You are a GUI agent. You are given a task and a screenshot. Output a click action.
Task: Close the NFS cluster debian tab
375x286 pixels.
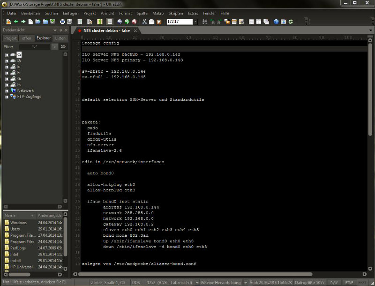tap(135, 30)
